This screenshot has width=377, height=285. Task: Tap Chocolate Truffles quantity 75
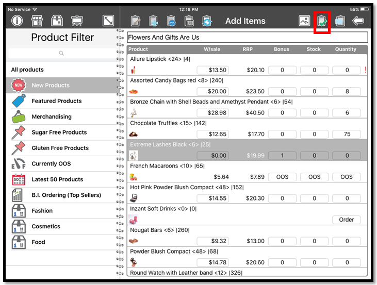pyautogui.click(x=347, y=134)
